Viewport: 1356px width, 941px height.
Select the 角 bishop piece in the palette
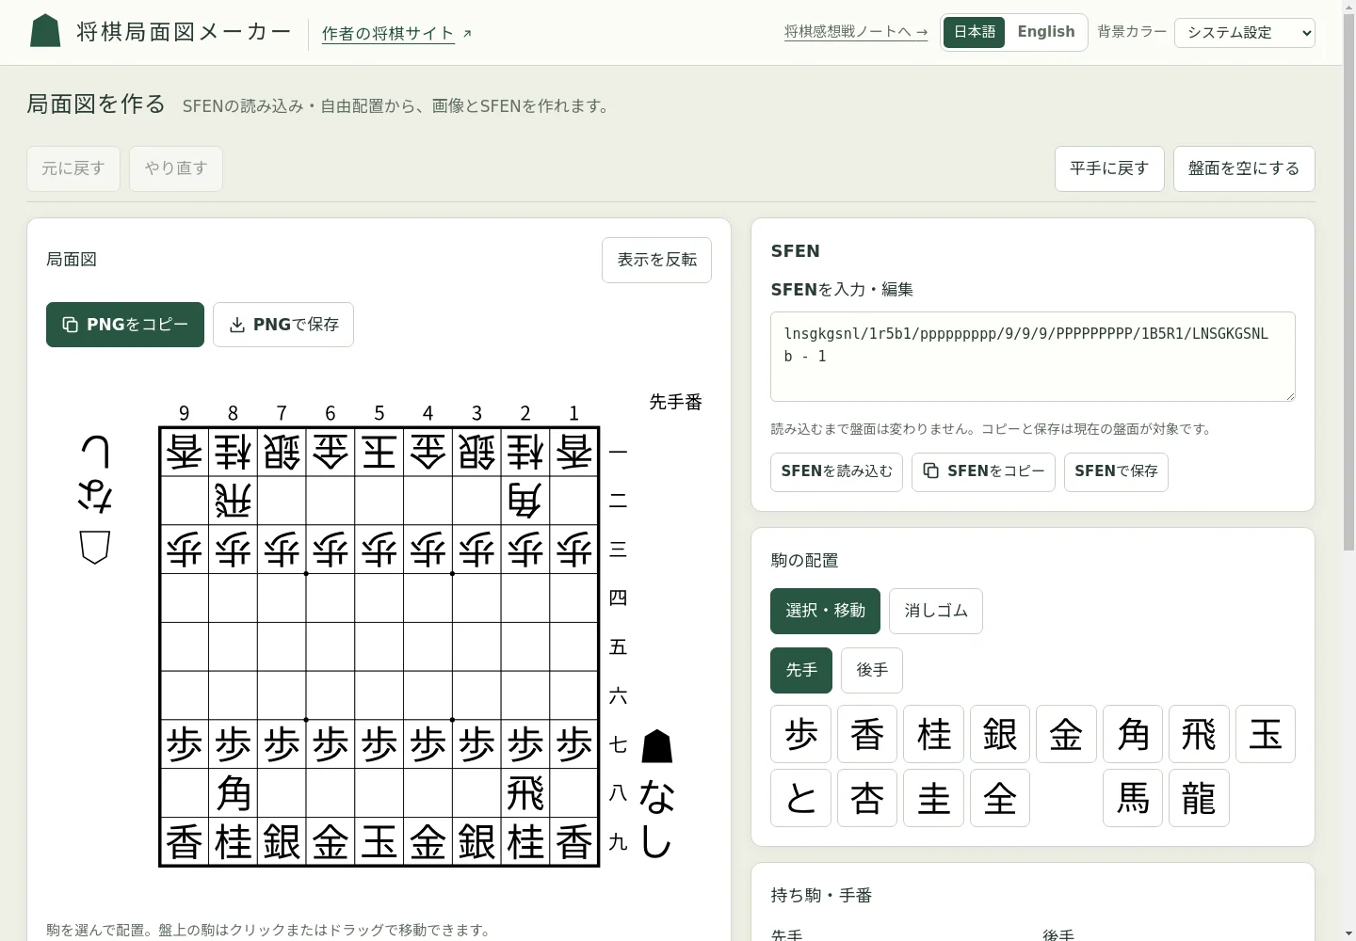(1133, 734)
